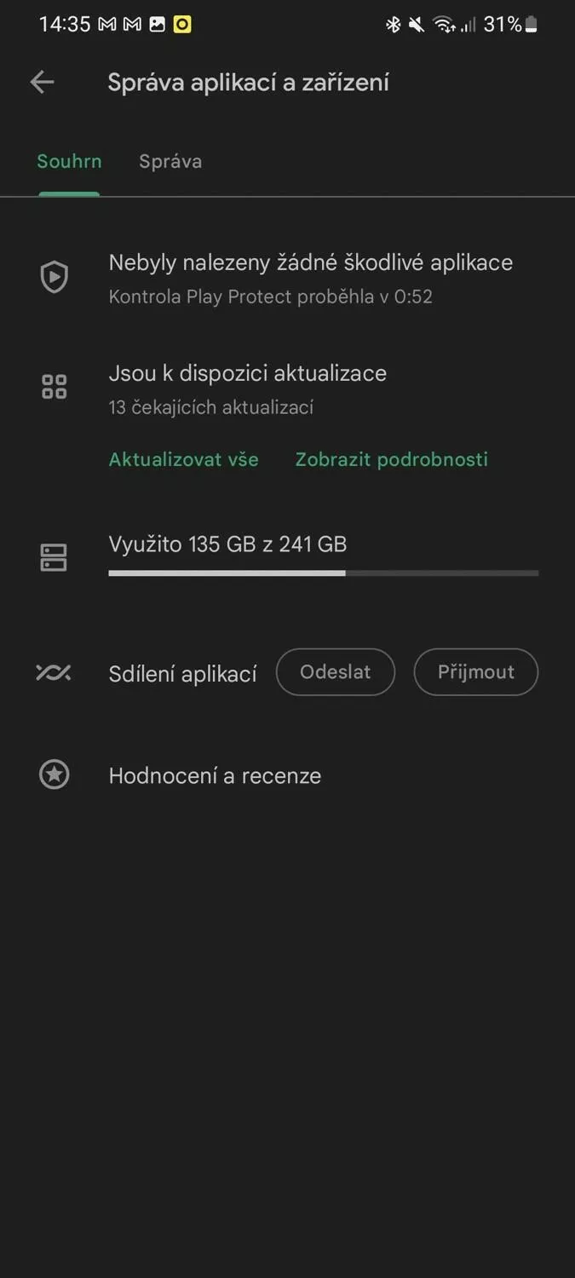Tap the battery icon in status bar
The width and height of the screenshot is (575, 1278).
pos(532,25)
